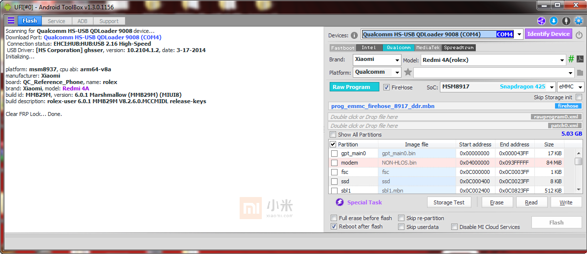Image resolution: width=587 pixels, height=254 pixels.
Task: Check the fsc partition checkbox
Action: (334, 172)
